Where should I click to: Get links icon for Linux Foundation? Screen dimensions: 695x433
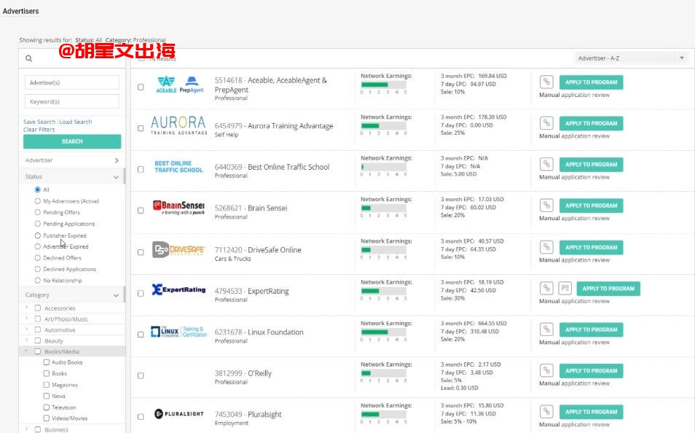coord(546,329)
